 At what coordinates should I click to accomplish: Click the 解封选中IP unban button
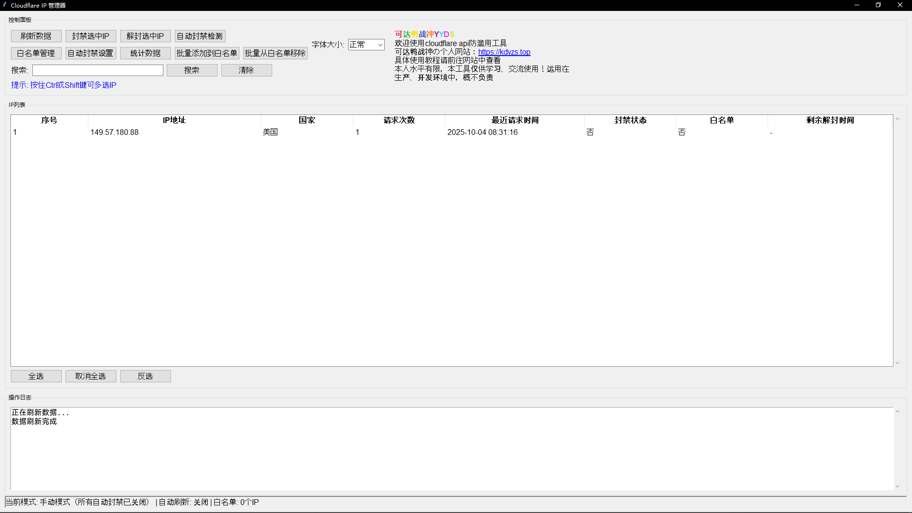pyautogui.click(x=145, y=36)
